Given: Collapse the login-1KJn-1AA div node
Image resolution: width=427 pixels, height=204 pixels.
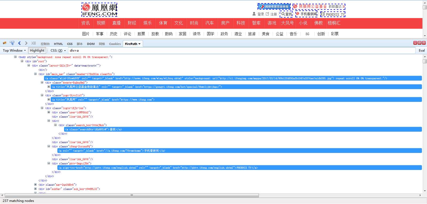Looking at the screenshot, I should (x=42, y=108).
